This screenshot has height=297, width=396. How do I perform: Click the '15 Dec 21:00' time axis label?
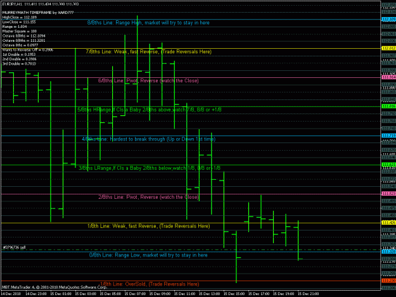[309, 294]
